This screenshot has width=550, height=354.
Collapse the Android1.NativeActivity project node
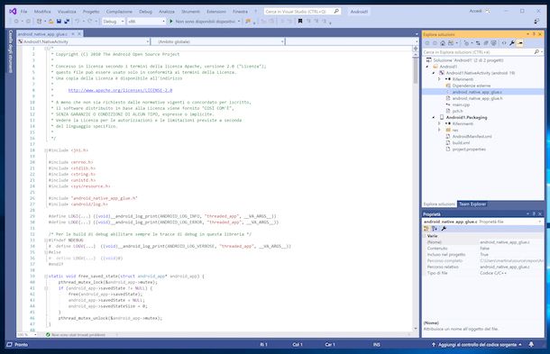tap(434, 73)
